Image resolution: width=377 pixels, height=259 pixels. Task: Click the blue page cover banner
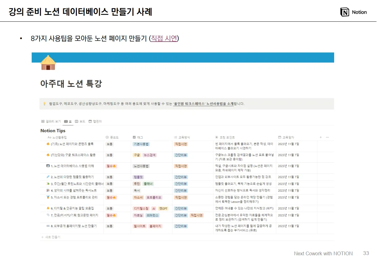tap(183, 57)
